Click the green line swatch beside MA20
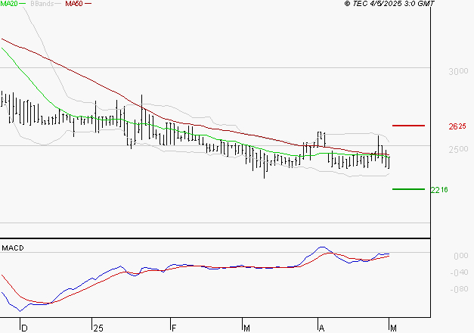Viewport: 474px width, 333px height. click(23, 4)
